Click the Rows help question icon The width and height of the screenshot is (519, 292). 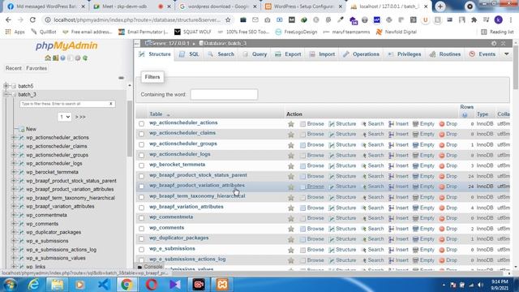click(x=465, y=114)
